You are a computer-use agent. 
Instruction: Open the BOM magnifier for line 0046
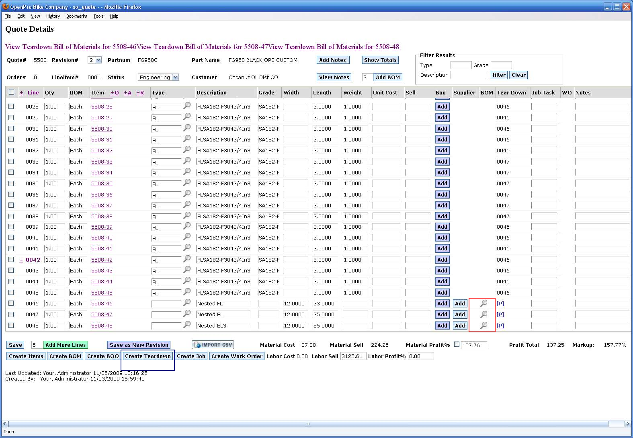[483, 303]
